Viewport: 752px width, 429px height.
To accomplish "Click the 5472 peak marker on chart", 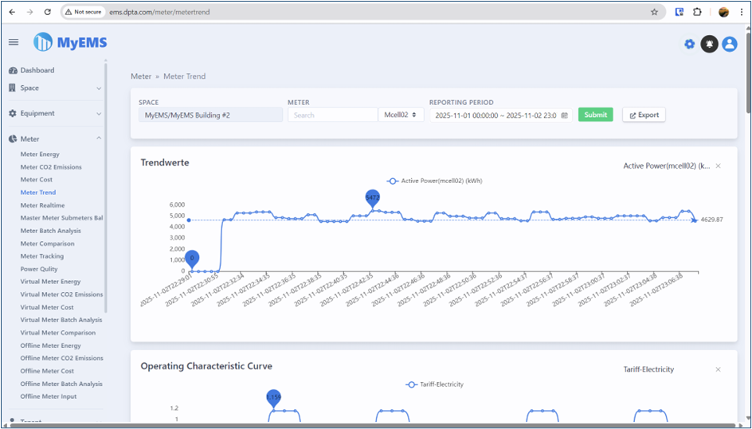I will tap(373, 197).
